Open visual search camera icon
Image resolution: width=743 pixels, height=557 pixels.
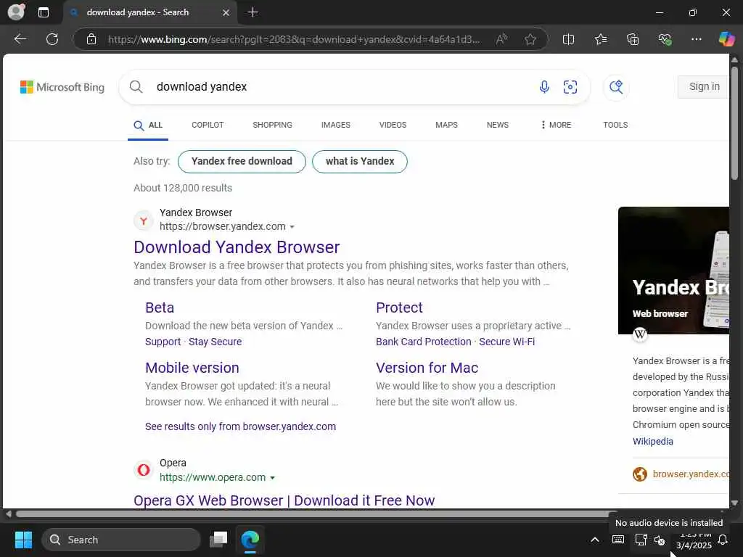click(570, 87)
